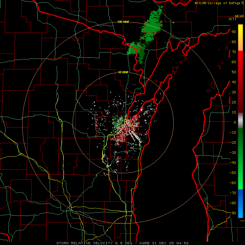Click the 0 value on velocity scale
Screen dimensions: 245x245
click(x=235, y=122)
